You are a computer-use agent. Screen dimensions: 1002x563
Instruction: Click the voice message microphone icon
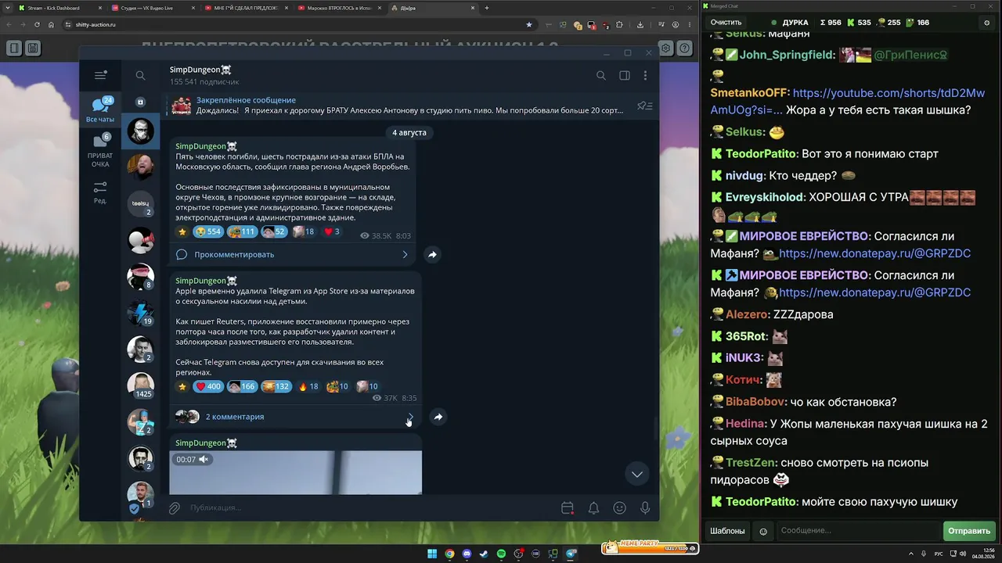pyautogui.click(x=645, y=508)
